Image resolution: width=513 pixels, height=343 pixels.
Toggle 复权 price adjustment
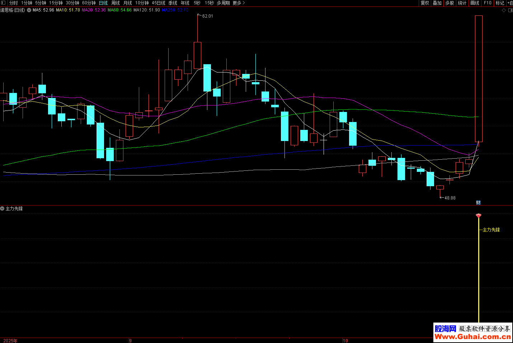(425, 3)
